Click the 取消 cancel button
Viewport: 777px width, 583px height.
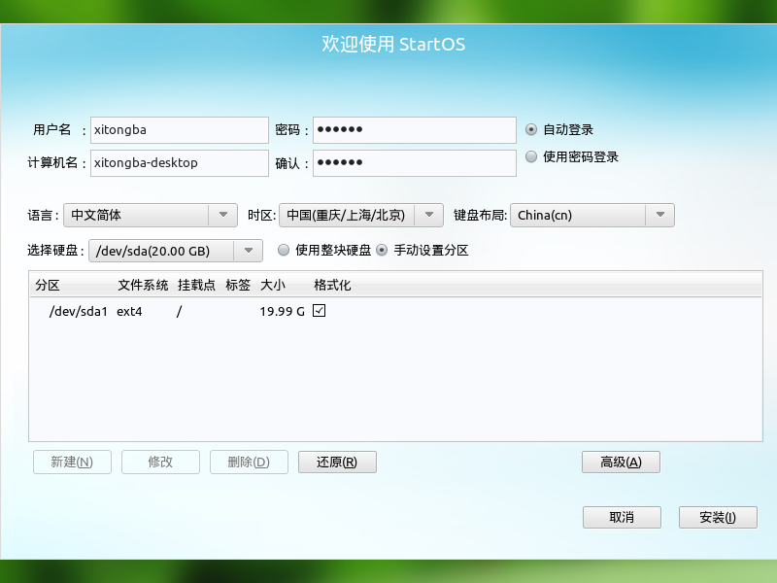point(622,518)
